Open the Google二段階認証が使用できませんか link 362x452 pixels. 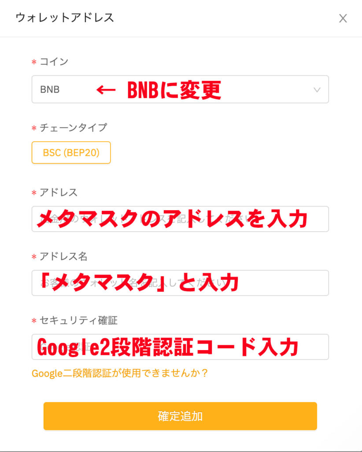(x=120, y=373)
